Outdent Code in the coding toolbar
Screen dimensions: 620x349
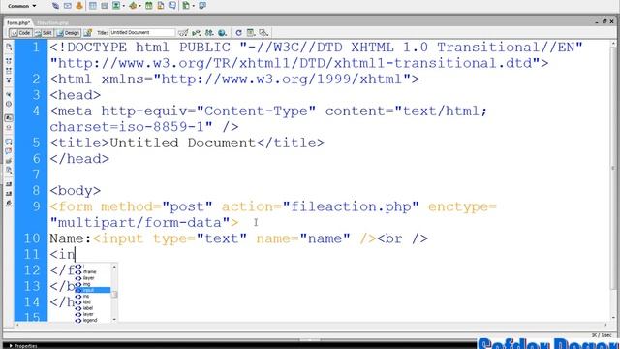tap(9, 194)
